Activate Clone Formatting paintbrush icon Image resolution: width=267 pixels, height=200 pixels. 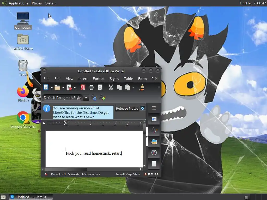142,87
